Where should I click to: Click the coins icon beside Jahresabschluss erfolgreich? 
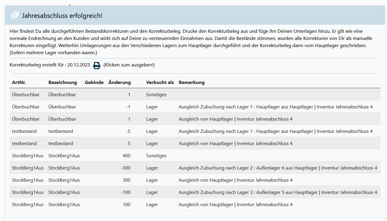pyautogui.click(x=15, y=15)
